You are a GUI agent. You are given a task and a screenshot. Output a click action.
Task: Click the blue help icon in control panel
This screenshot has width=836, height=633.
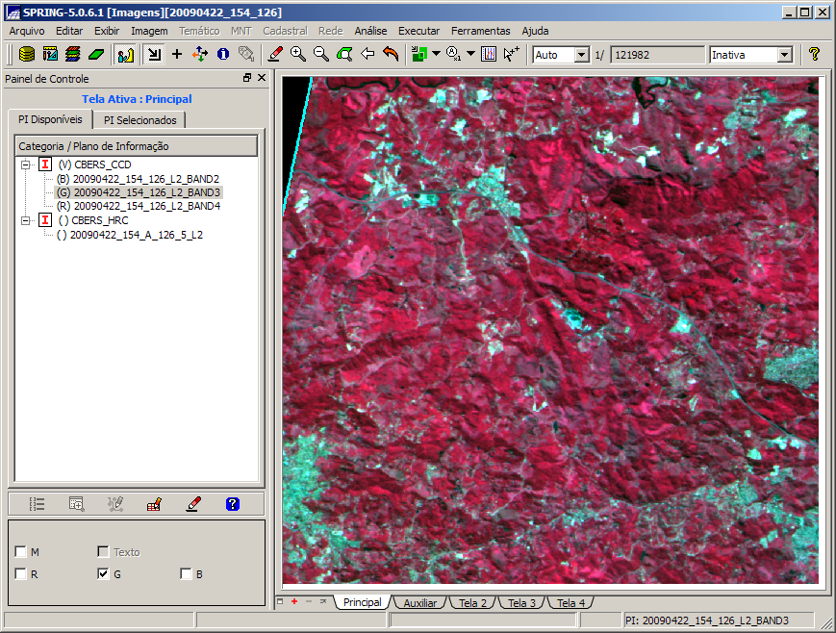(x=232, y=503)
